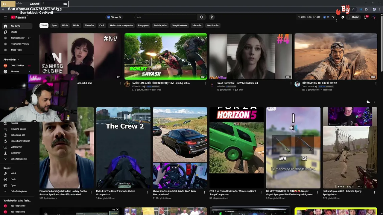The image size is (383, 215).
Task: Select the Turistik yerler chip
Action: 160,25
